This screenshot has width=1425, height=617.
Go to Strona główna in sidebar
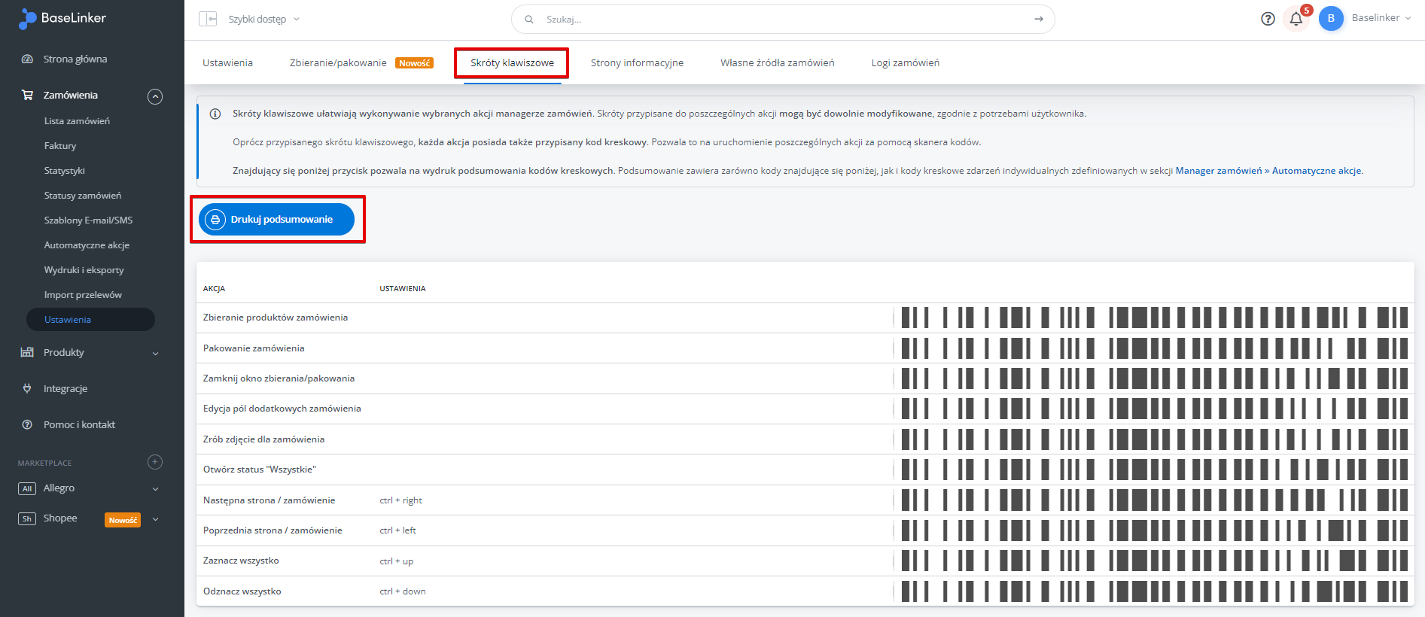(75, 59)
